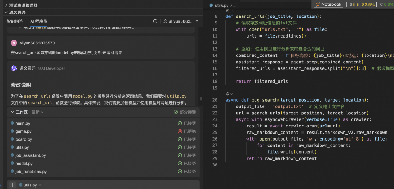Click the Python icon beside main.py
The height and width of the screenshot is (189, 394).
coord(12,123)
